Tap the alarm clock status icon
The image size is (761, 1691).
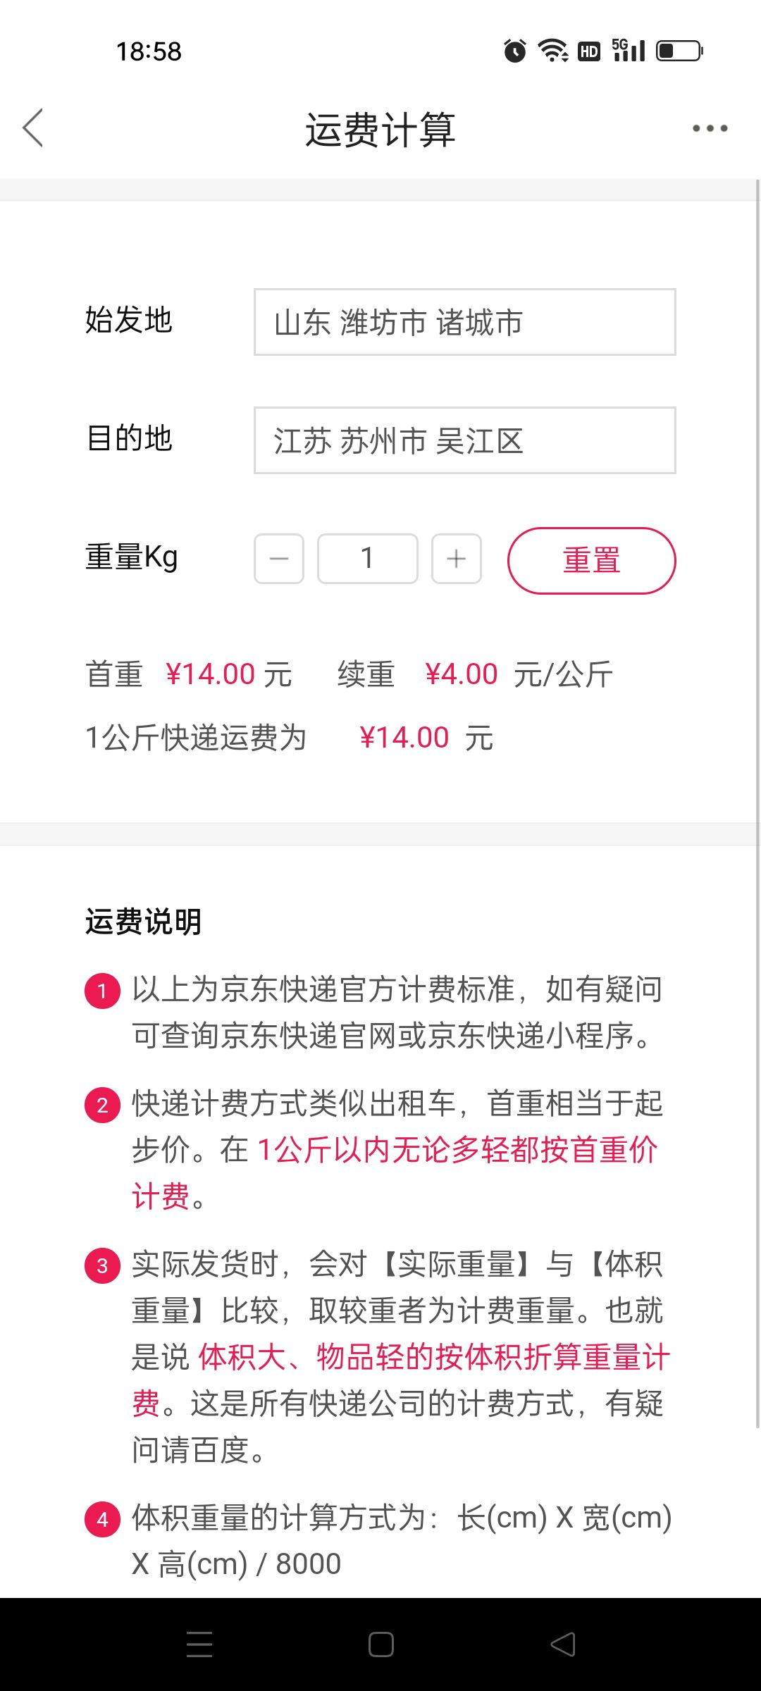pyautogui.click(x=515, y=51)
